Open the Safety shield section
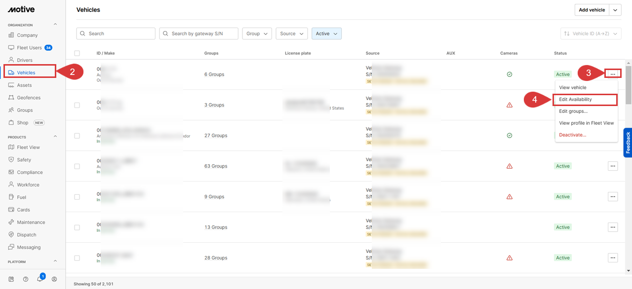The height and width of the screenshot is (289, 632). point(24,160)
